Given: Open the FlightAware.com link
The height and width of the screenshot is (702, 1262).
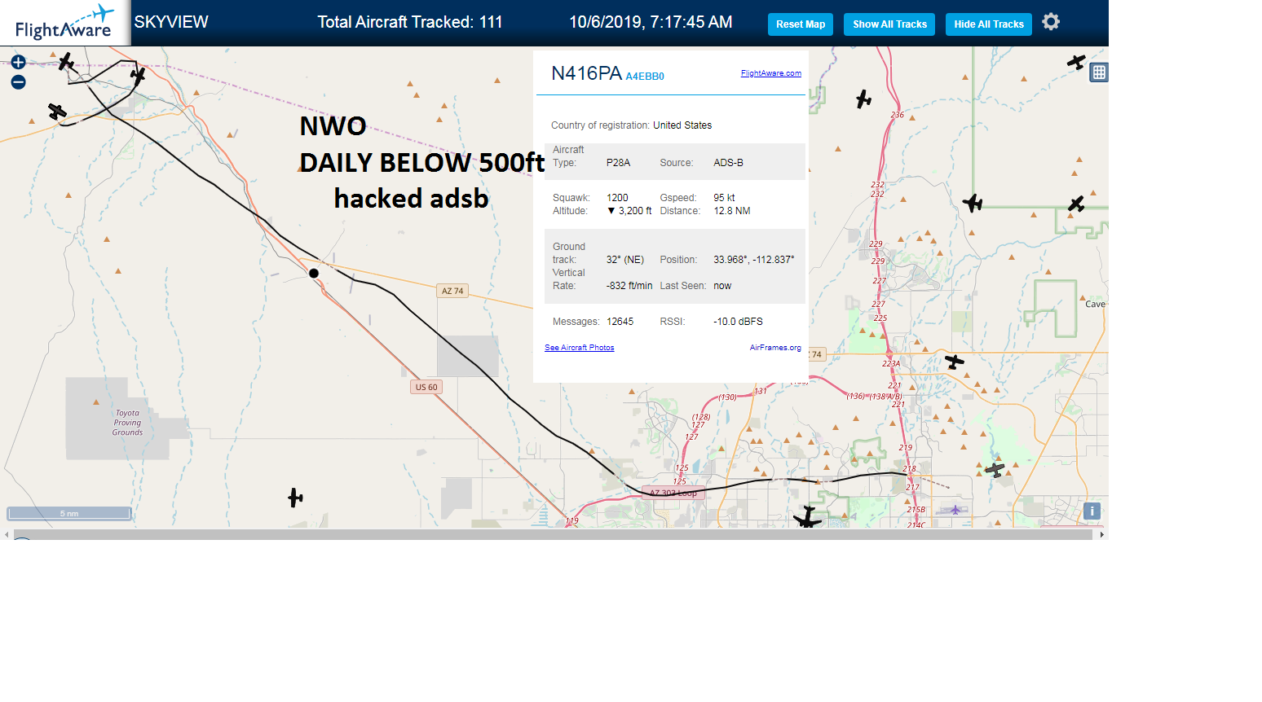Looking at the screenshot, I should pos(771,73).
